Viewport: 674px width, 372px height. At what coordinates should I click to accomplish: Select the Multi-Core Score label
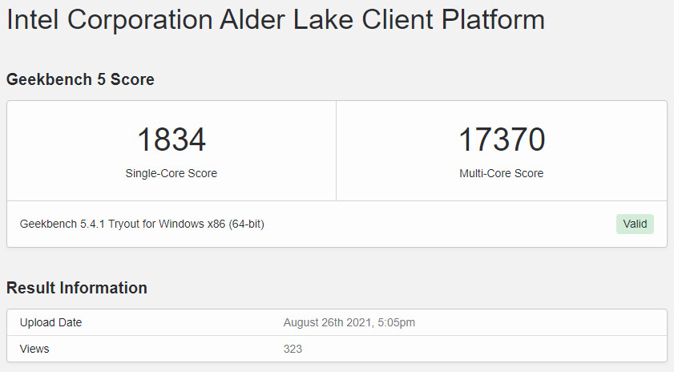501,173
